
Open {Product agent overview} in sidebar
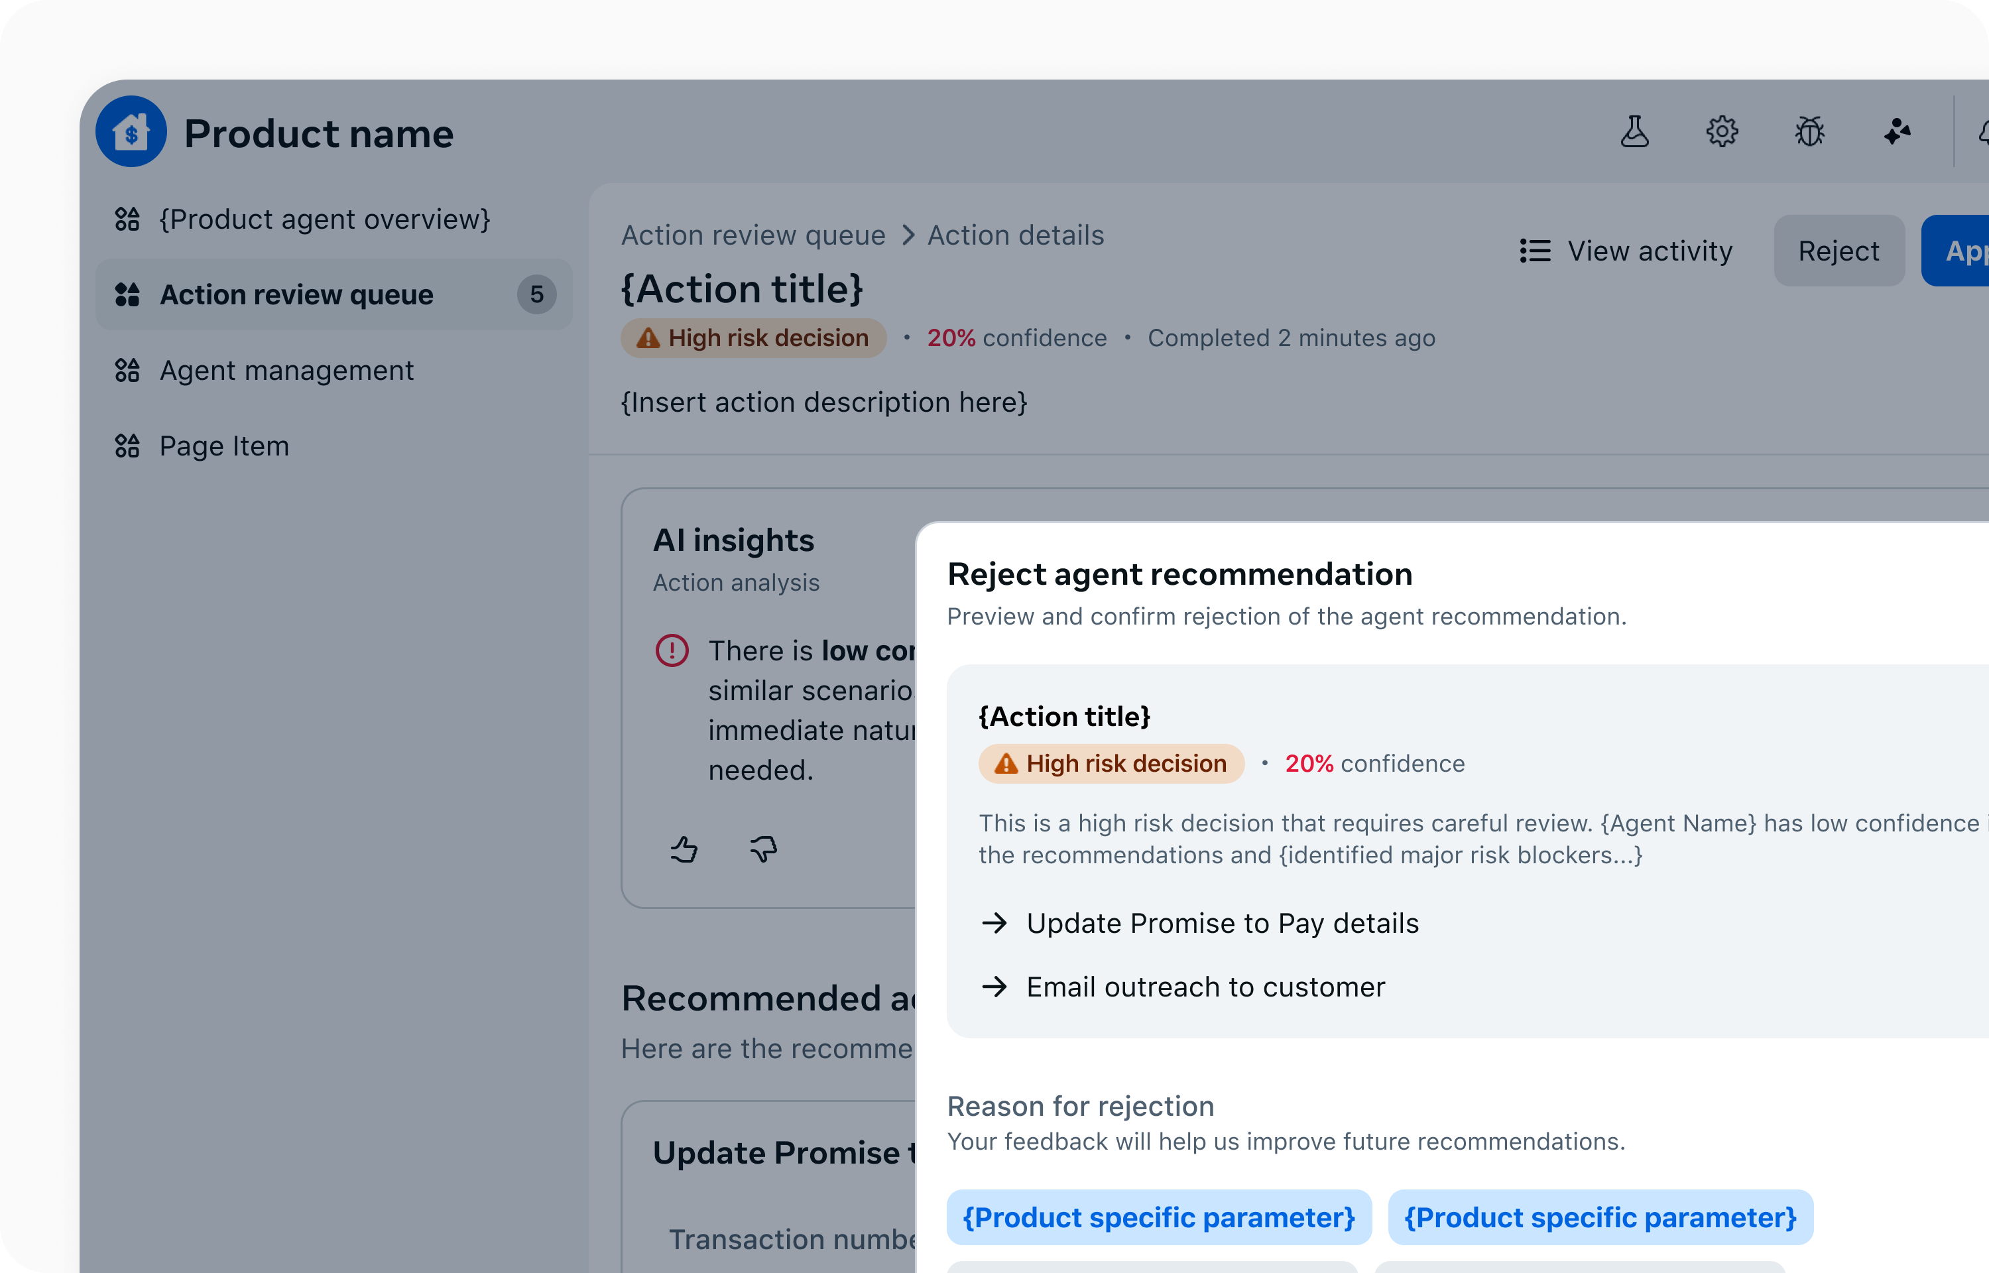[324, 219]
